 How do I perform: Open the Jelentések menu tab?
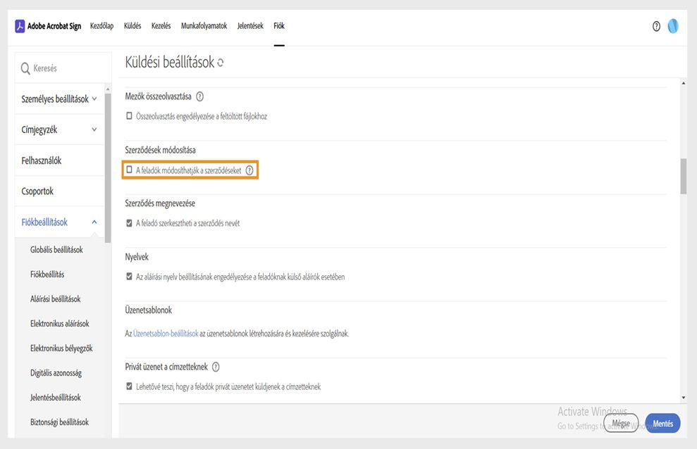tap(250, 26)
